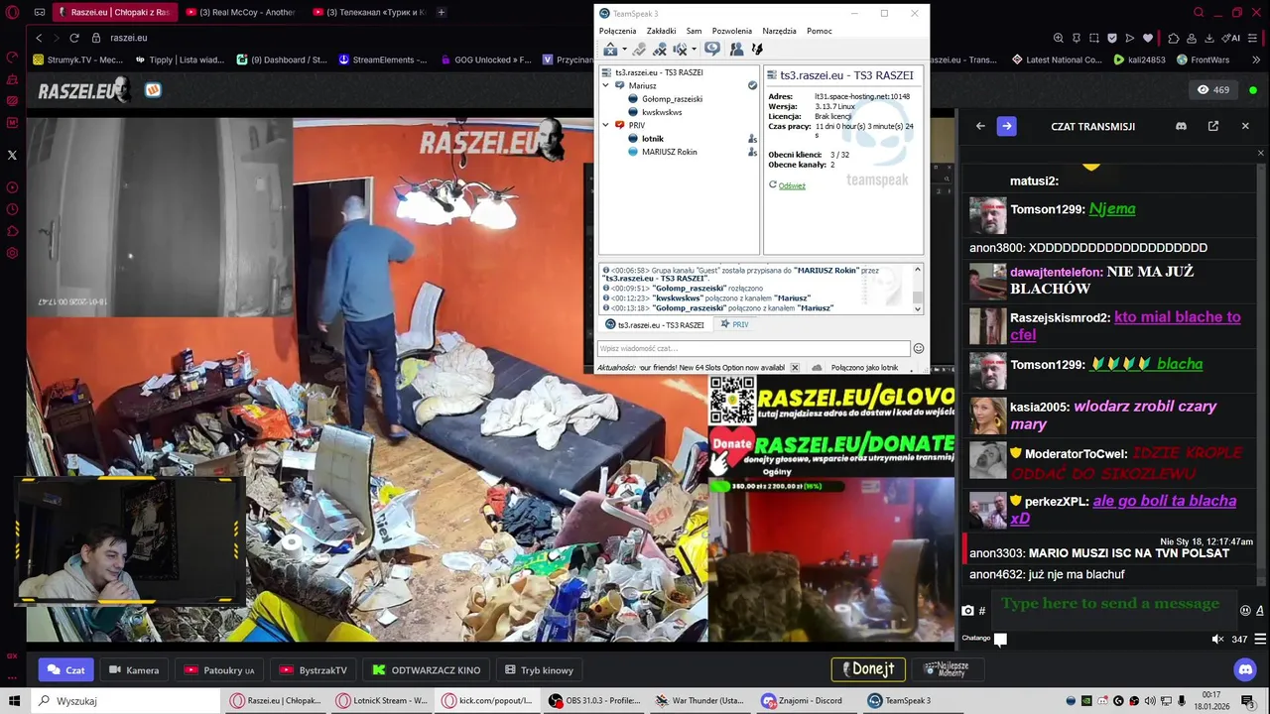Click the highlighted right arrow in chat header
This screenshot has width=1270, height=714.
click(x=1006, y=126)
